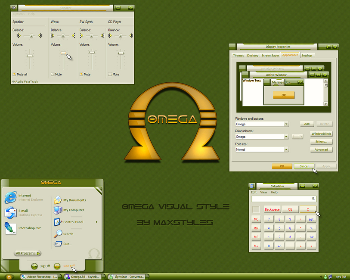Click CD Player balance slider handle
The height and width of the screenshot is (280, 350).
click(x=121, y=36)
